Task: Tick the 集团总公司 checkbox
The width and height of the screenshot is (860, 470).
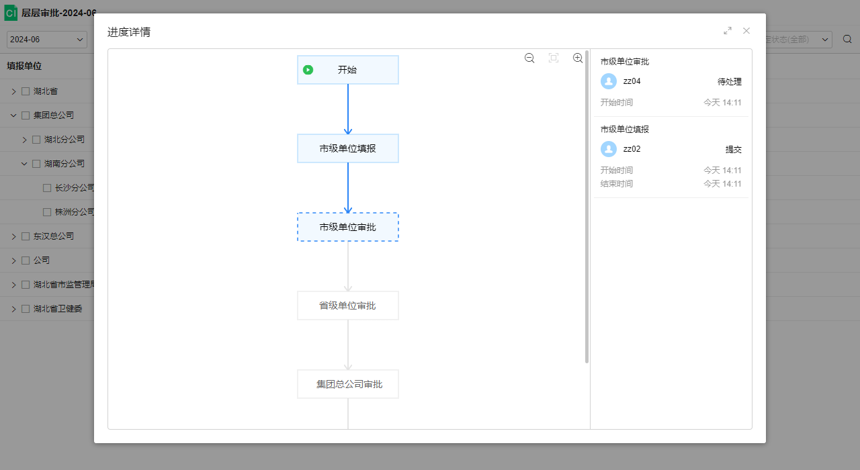Action: 26,115
